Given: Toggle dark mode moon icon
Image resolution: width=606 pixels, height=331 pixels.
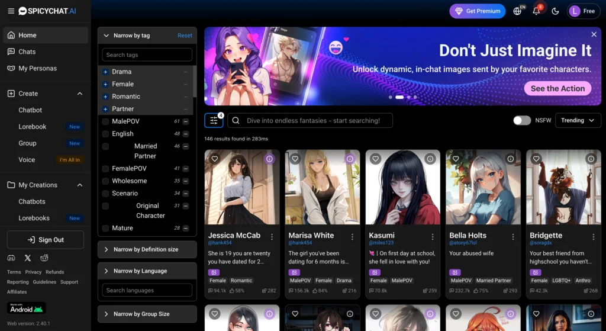Looking at the screenshot, I should pyautogui.click(x=555, y=11).
